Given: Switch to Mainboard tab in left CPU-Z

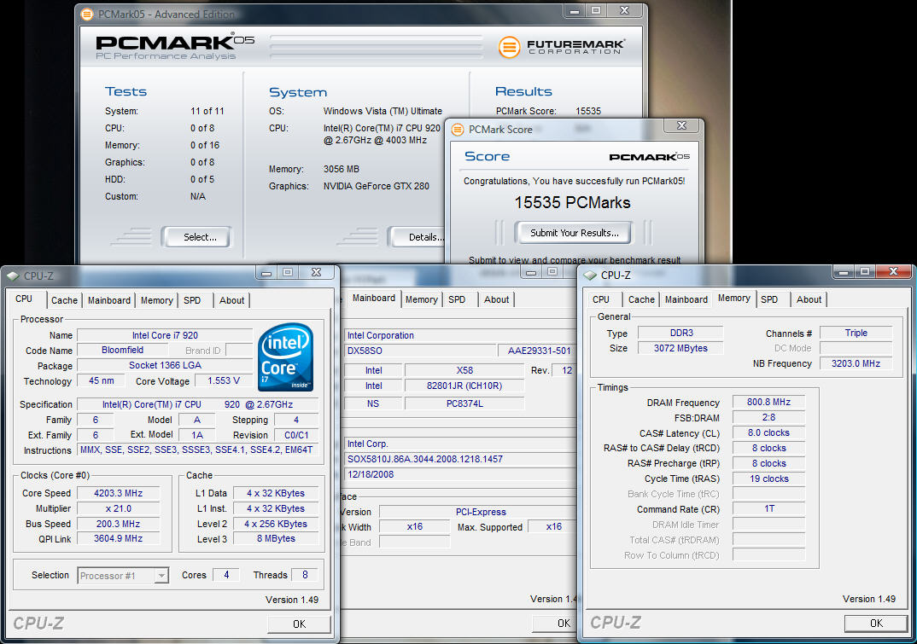Looking at the screenshot, I should click(108, 300).
